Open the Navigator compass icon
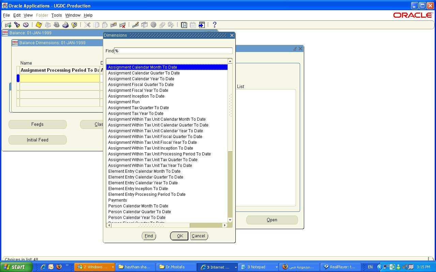The image size is (436, 272). click(26, 25)
